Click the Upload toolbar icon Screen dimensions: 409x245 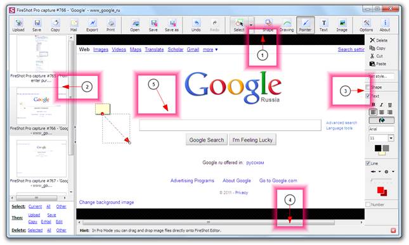point(18,25)
